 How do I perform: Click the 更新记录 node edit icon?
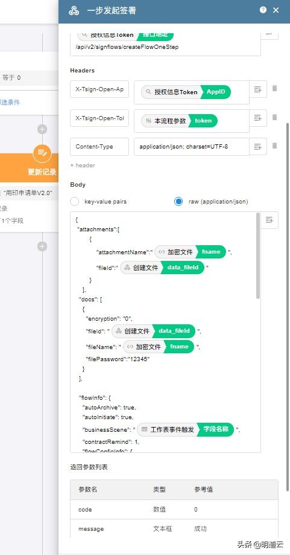(x=42, y=153)
